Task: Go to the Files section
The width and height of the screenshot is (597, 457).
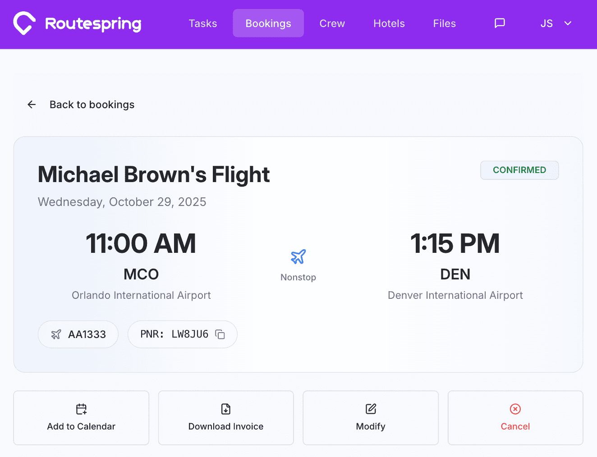Action: 444,23
